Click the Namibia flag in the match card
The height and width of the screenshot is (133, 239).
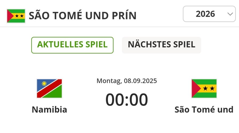[x=49, y=89]
